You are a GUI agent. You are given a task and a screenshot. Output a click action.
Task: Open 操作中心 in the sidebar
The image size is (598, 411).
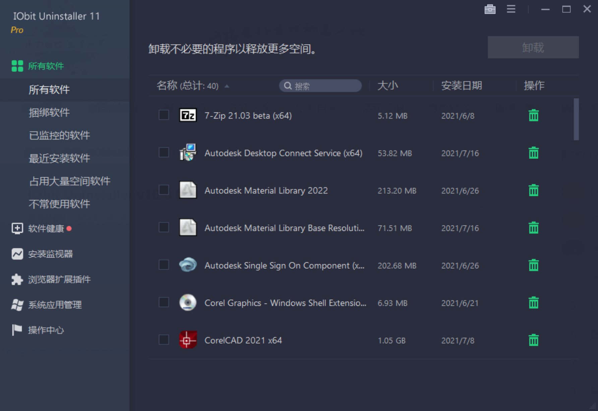[x=46, y=330]
